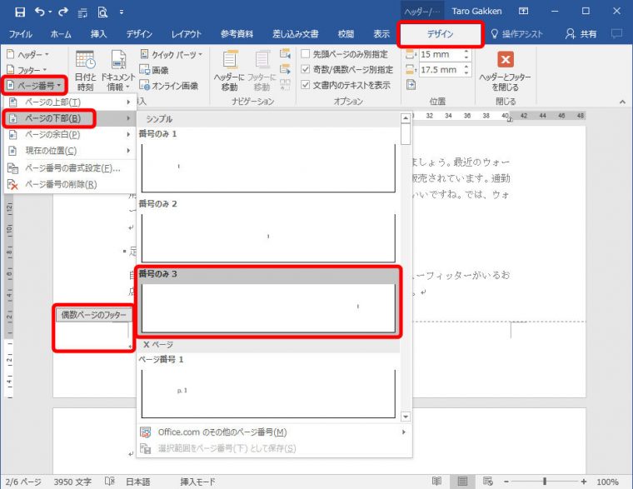Click the Ribbon Display Options icon
Viewport: 633px width, 489px height.
tap(523, 12)
